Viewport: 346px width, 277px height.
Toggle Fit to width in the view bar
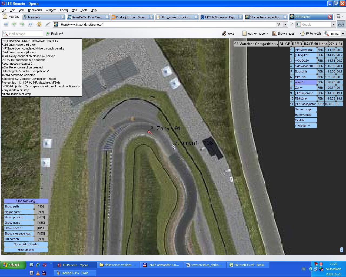(311, 34)
